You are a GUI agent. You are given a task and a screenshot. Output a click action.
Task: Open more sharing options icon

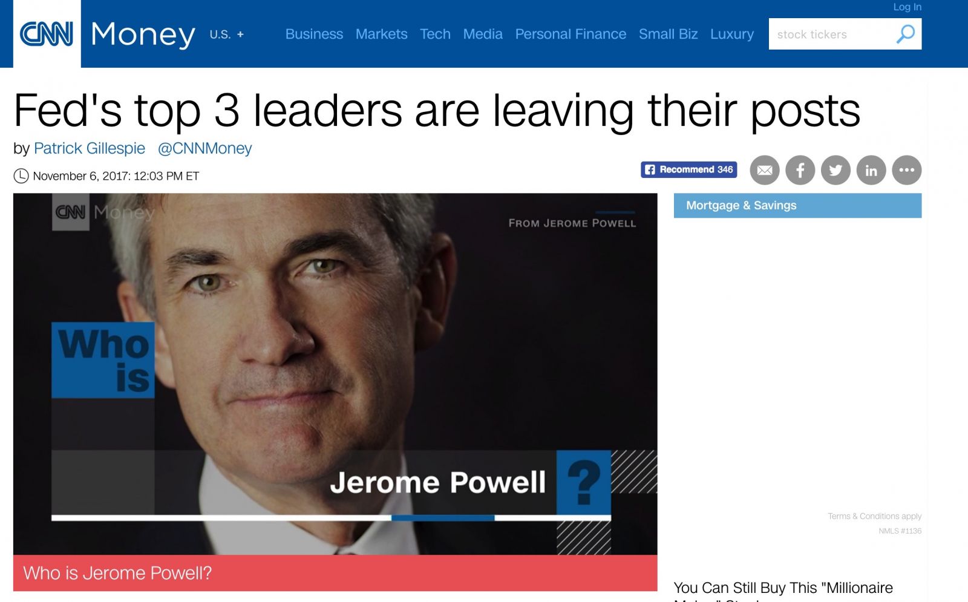(x=907, y=170)
